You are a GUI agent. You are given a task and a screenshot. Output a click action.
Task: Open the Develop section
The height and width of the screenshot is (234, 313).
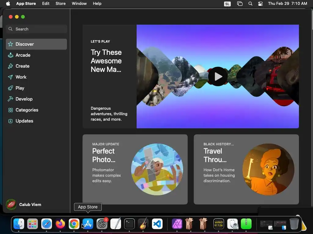coord(36,99)
